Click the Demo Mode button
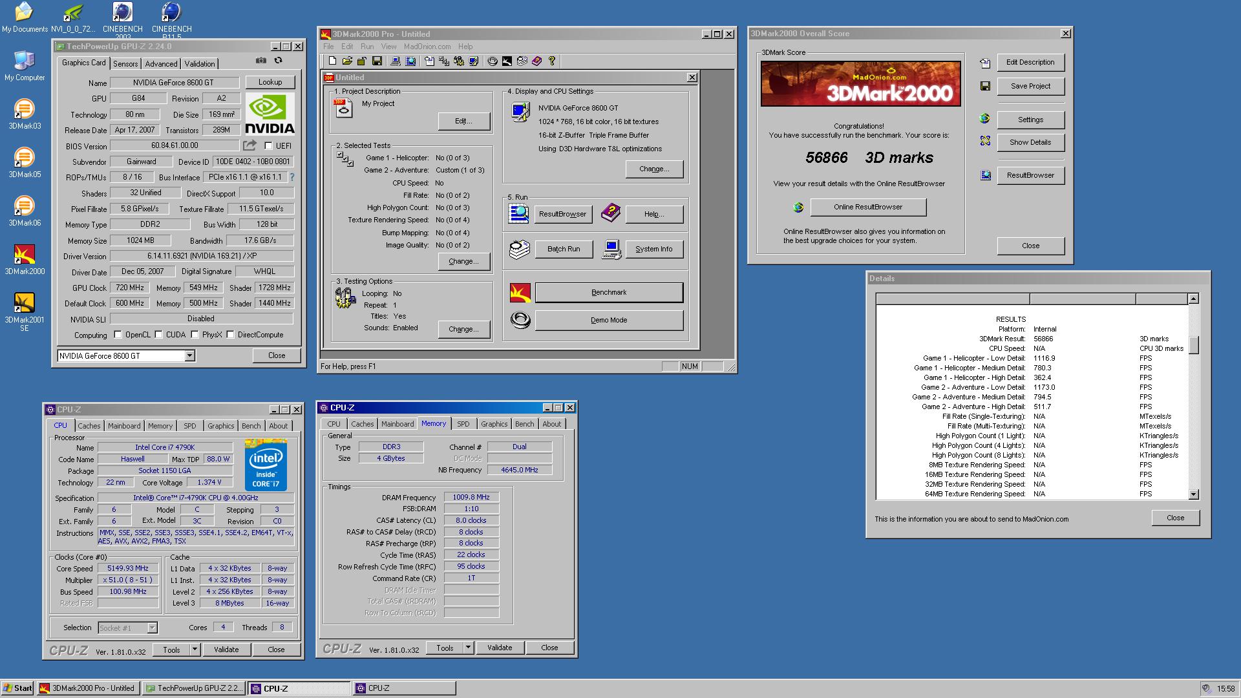 [x=609, y=320]
